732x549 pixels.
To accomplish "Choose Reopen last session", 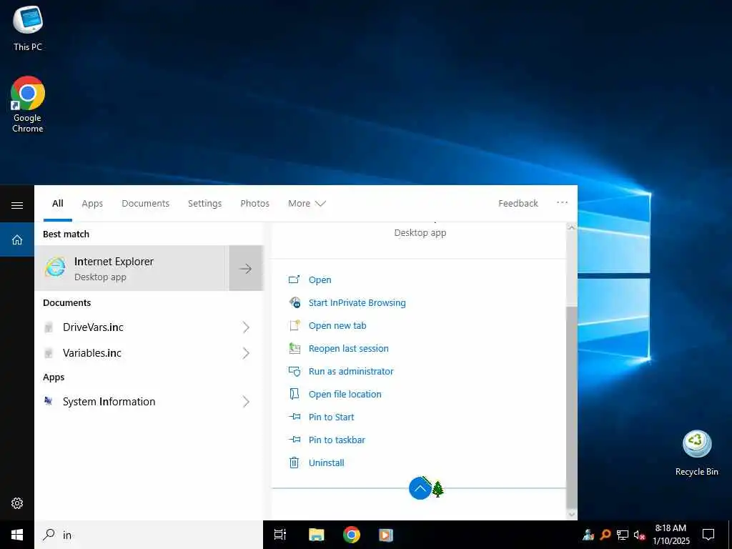I will (x=349, y=348).
